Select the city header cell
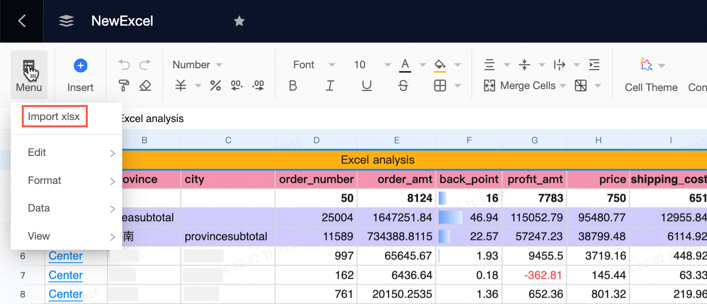Image resolution: width=707 pixels, height=304 pixels. pyautogui.click(x=228, y=179)
